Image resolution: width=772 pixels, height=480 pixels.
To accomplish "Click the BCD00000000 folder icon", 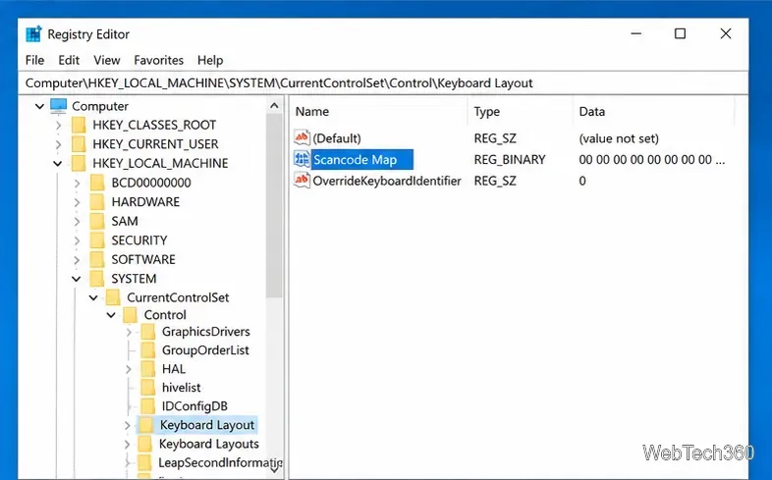I will click(x=97, y=183).
